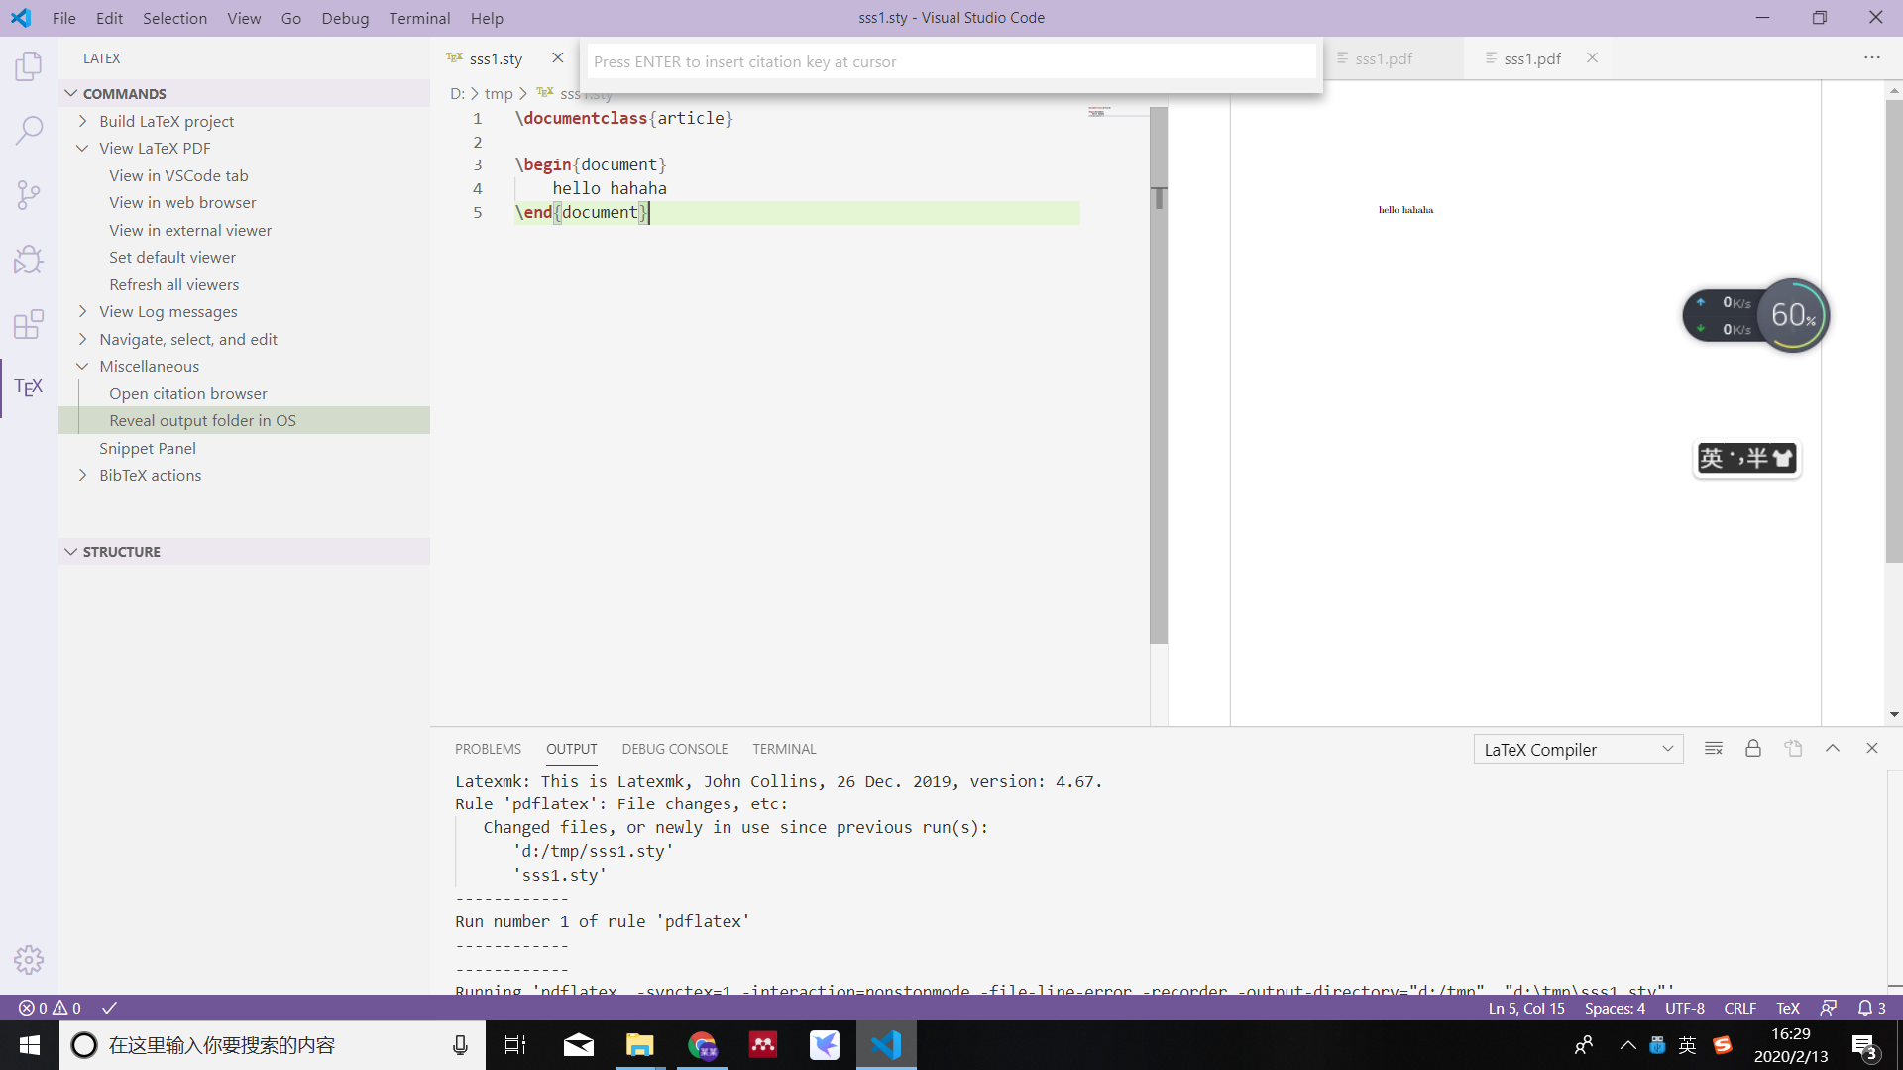The height and width of the screenshot is (1070, 1903).
Task: Open the LaTeX Workshop TEX sidebar
Action: (28, 387)
